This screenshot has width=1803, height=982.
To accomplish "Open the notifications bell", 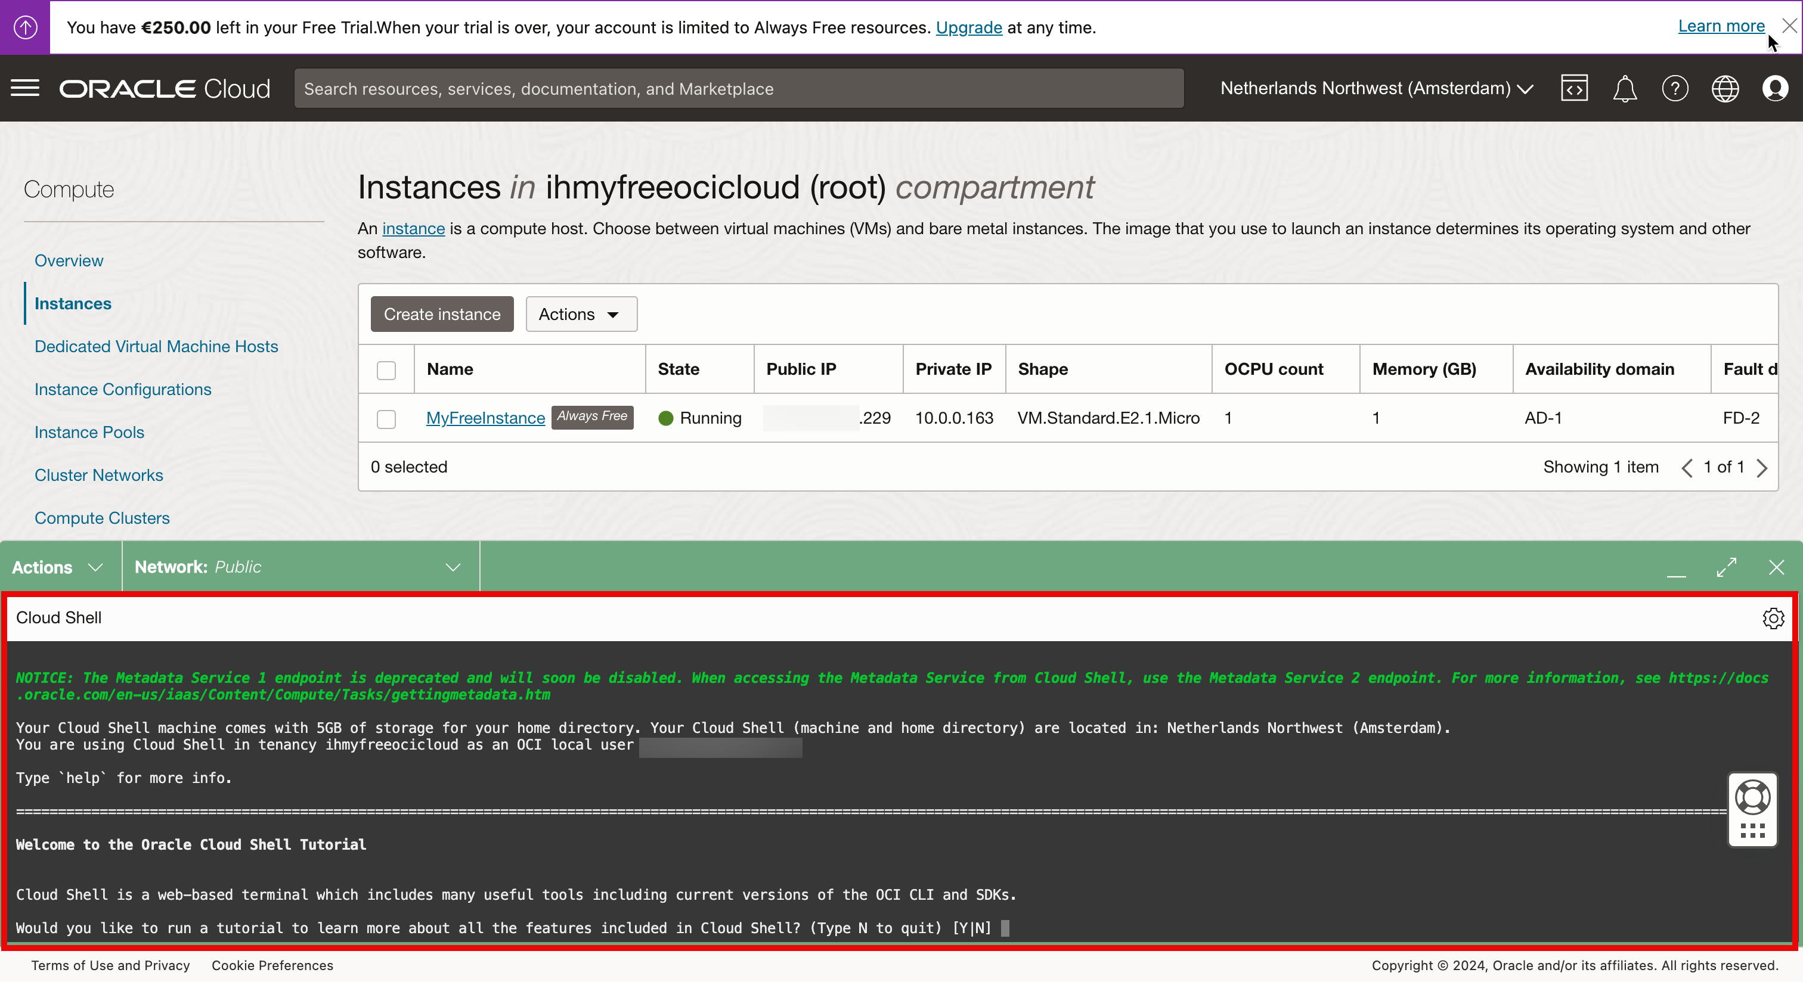I will [x=1625, y=89].
